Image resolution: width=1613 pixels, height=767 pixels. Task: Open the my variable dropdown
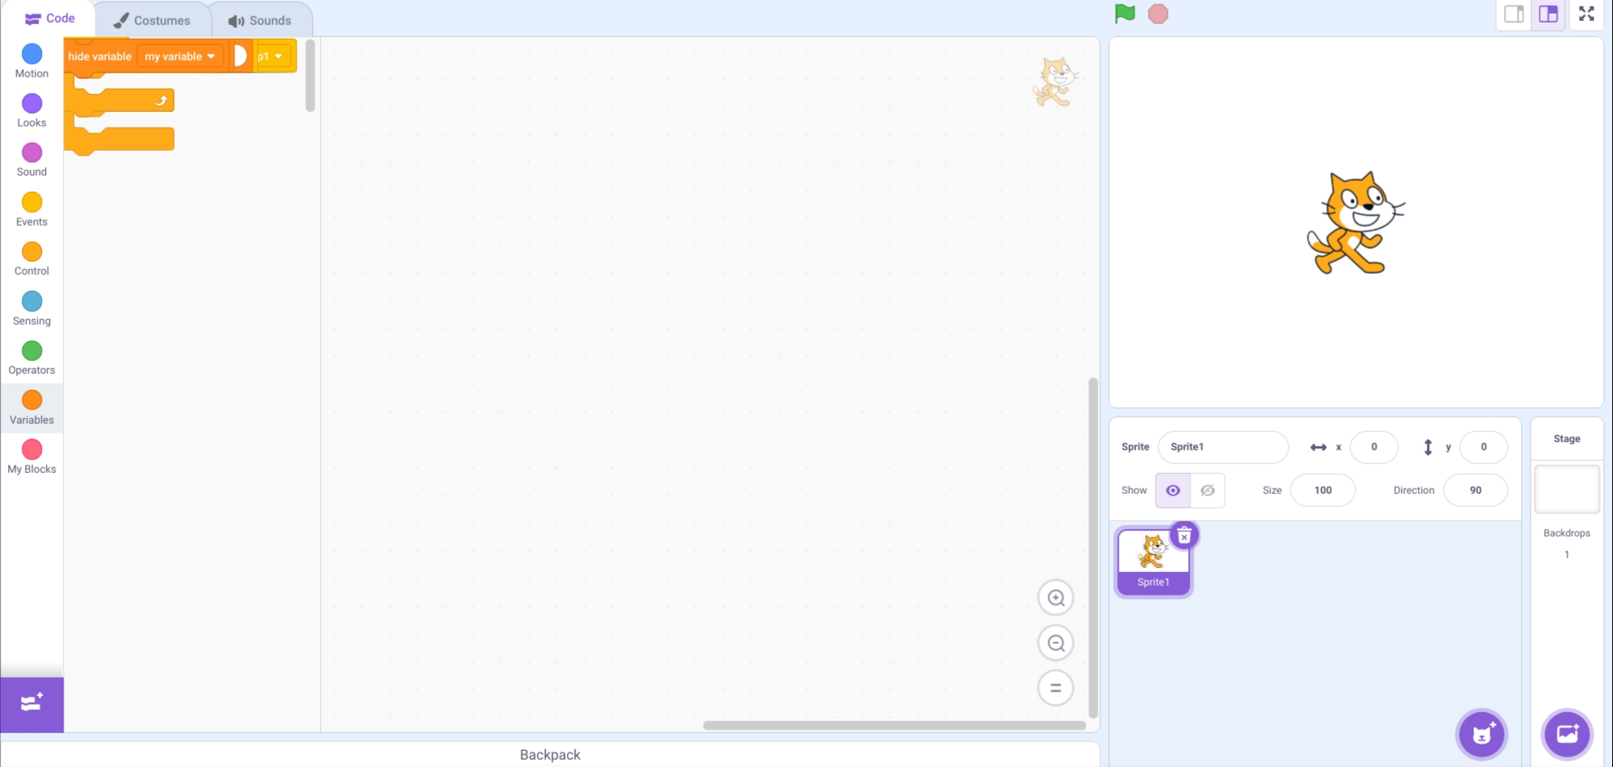[x=178, y=56]
